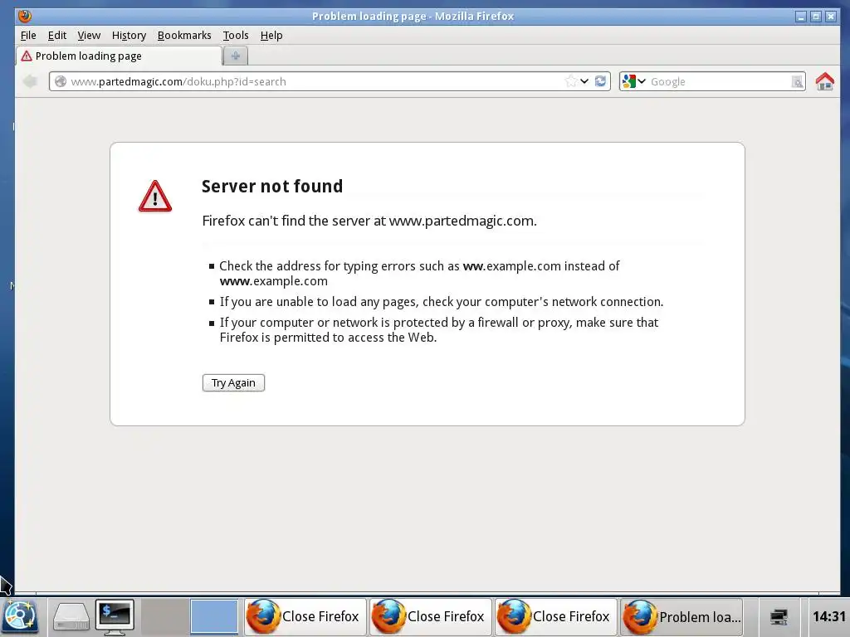Open a new tab with plus button
Screen dimensions: 850x637
coord(235,56)
